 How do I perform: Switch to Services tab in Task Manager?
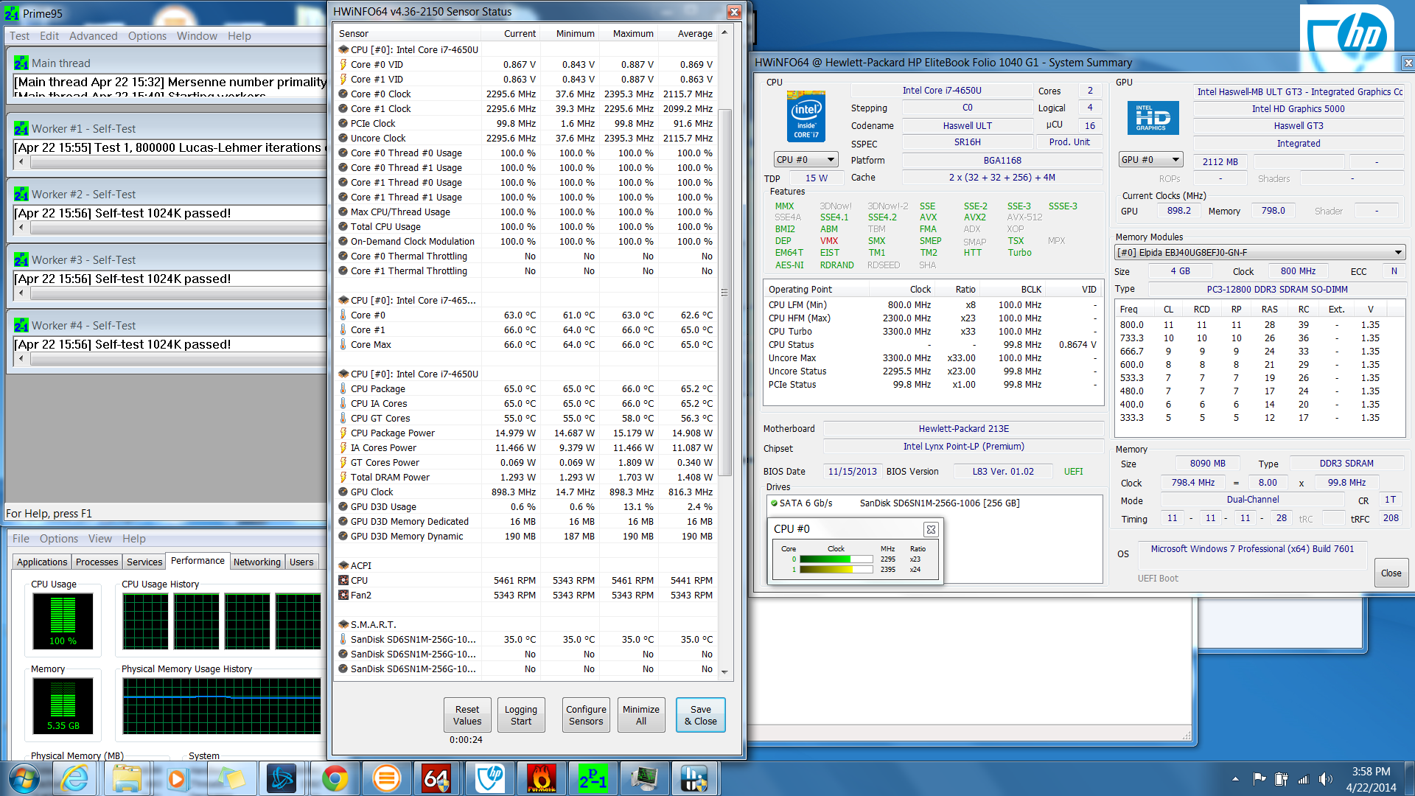click(144, 562)
